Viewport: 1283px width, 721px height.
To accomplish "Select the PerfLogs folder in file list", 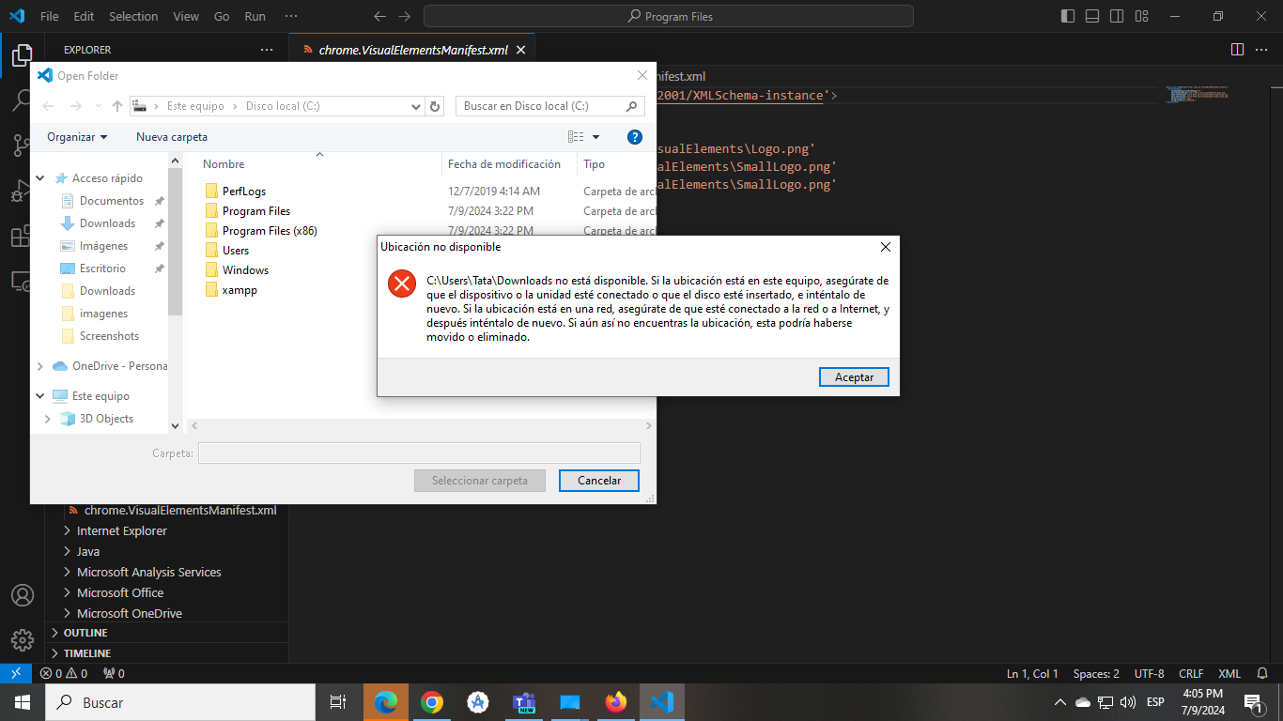I will tap(244, 192).
